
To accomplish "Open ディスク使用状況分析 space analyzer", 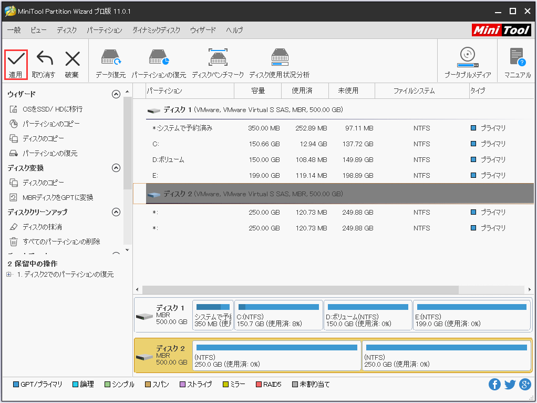I will point(280,64).
